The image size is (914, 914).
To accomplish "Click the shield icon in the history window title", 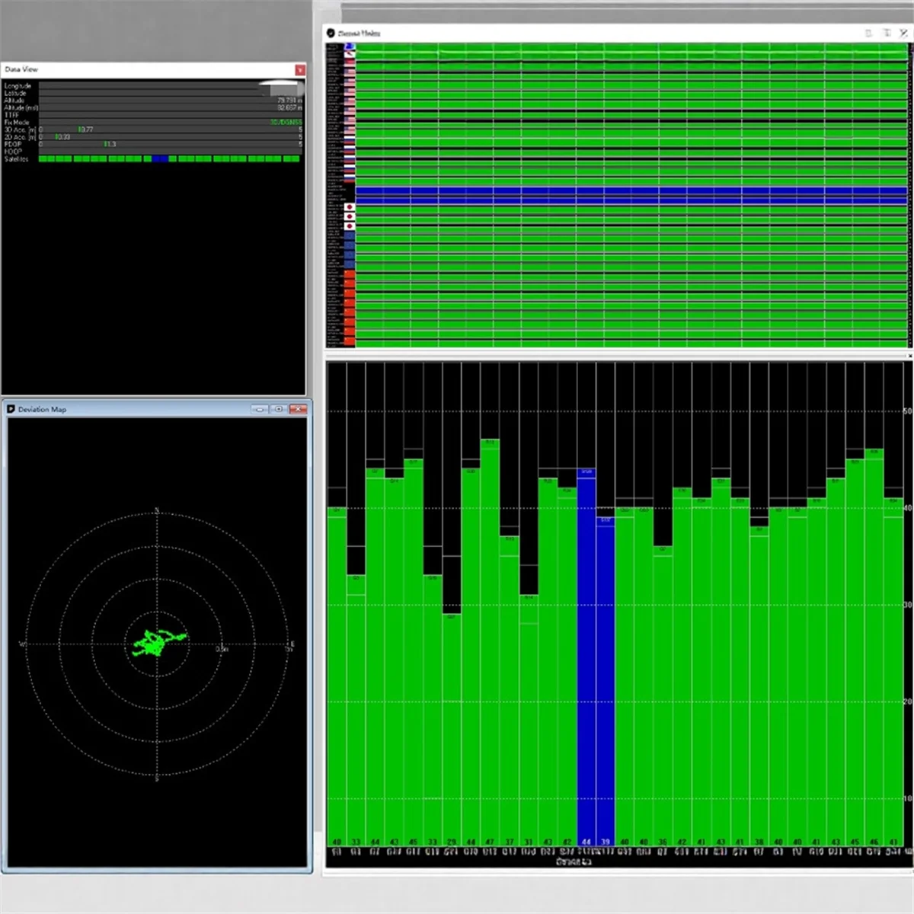I will click(x=331, y=34).
